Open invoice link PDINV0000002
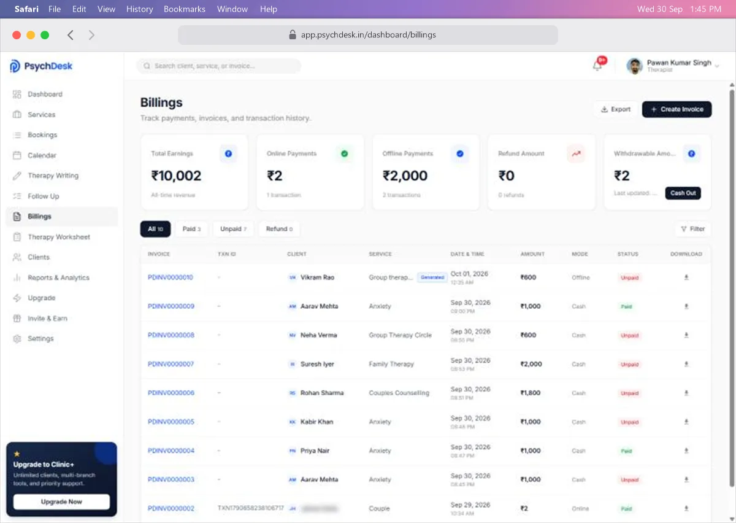Screen dimensions: 736x523 pos(171,508)
